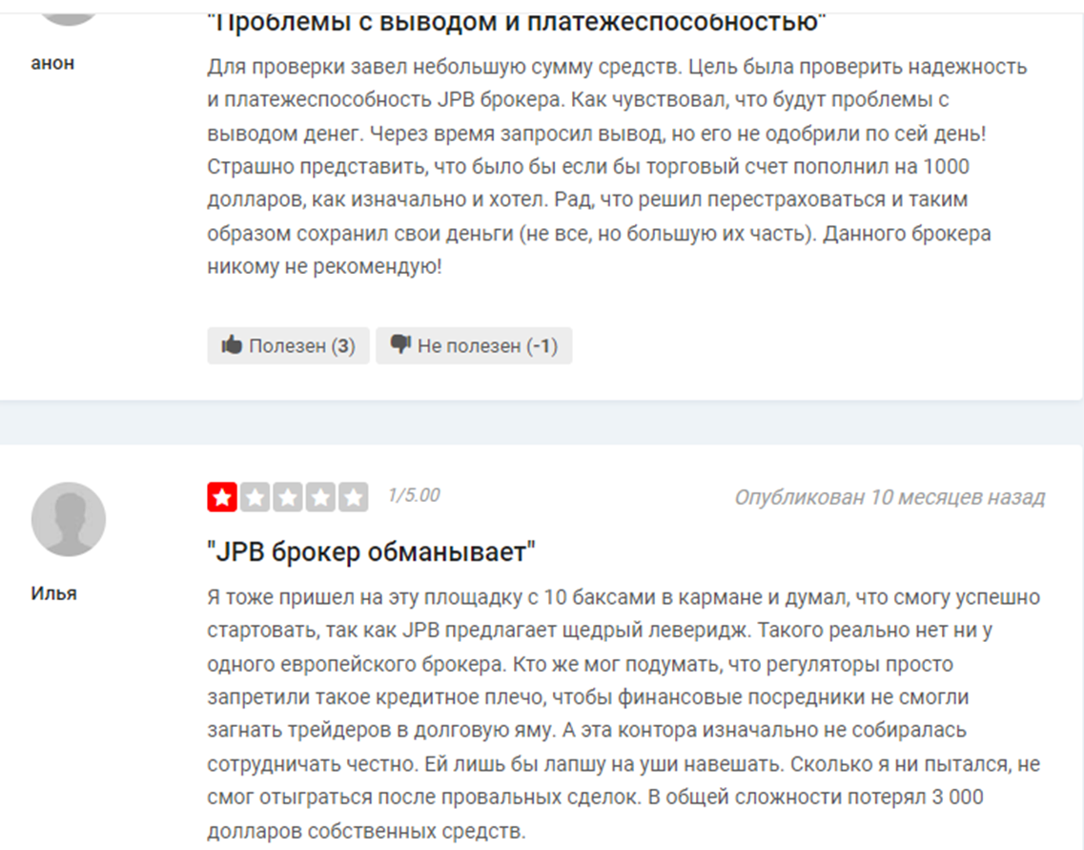Click the line starting 'запретили такое кредитное плечо'

pos(587,697)
